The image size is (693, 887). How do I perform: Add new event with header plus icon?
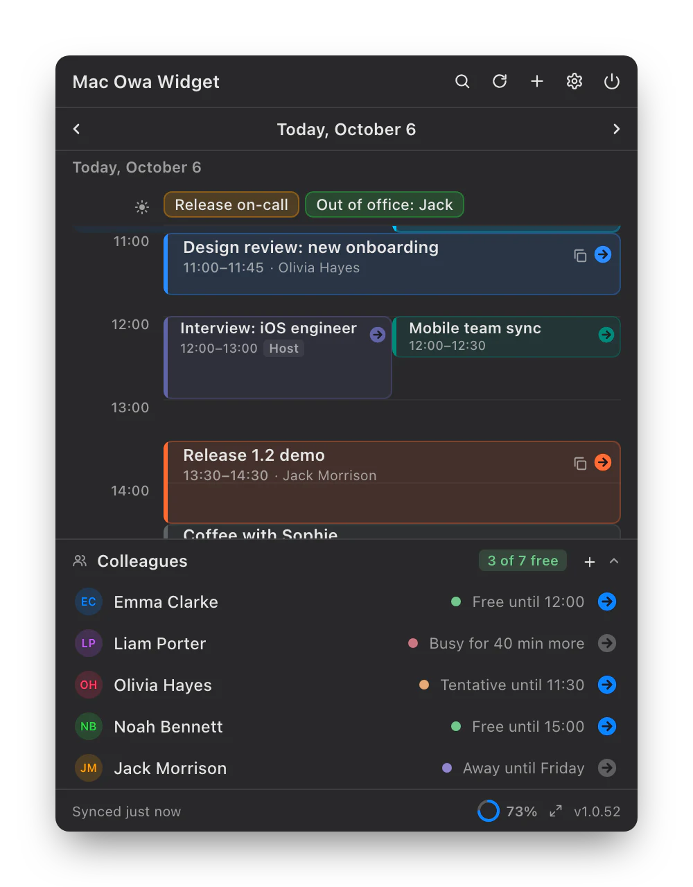pyautogui.click(x=537, y=82)
